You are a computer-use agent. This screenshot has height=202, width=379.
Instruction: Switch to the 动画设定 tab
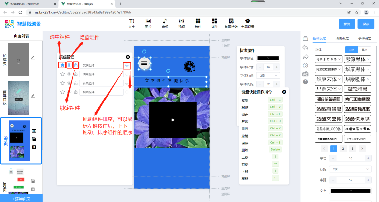click(x=342, y=38)
